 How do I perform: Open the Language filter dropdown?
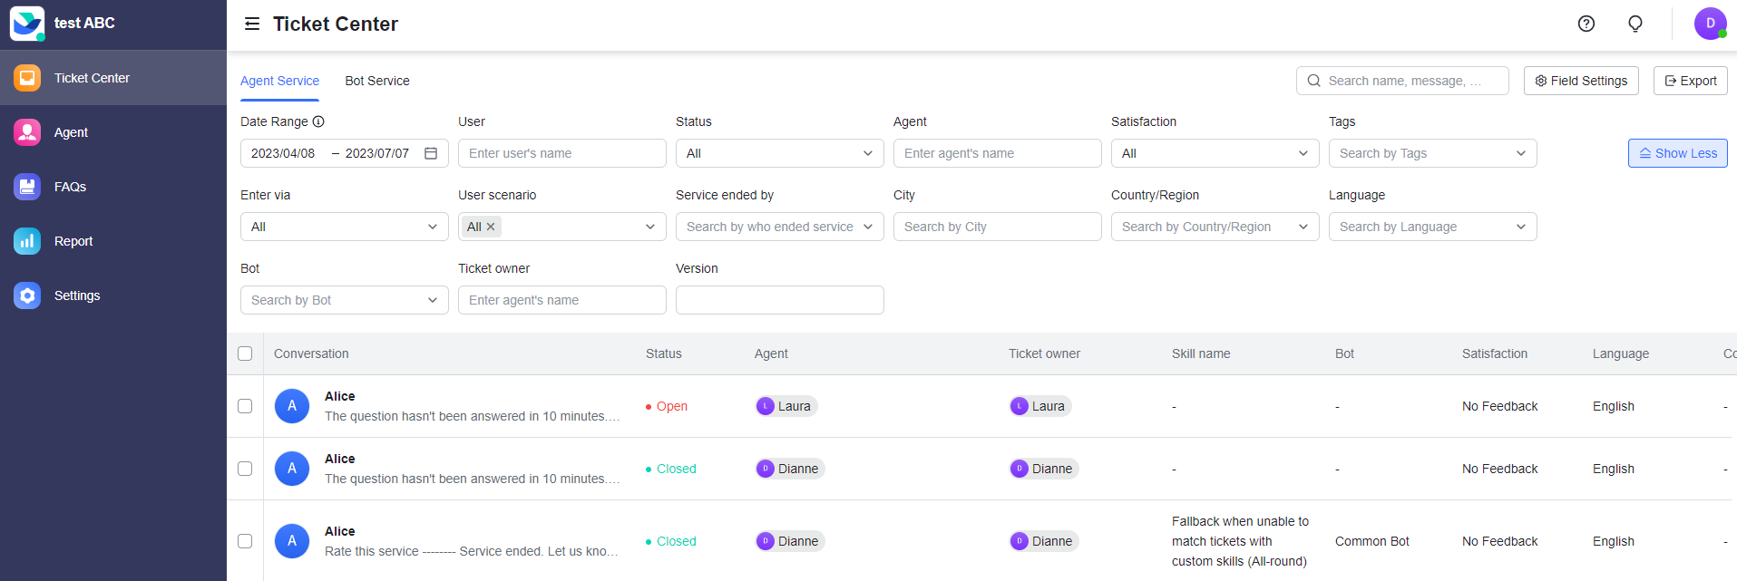coord(1433,227)
